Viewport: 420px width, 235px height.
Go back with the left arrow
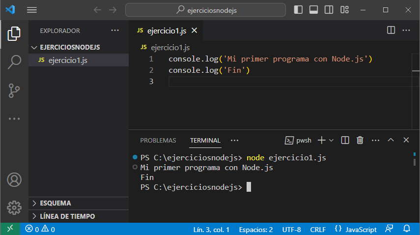[x=97, y=10]
